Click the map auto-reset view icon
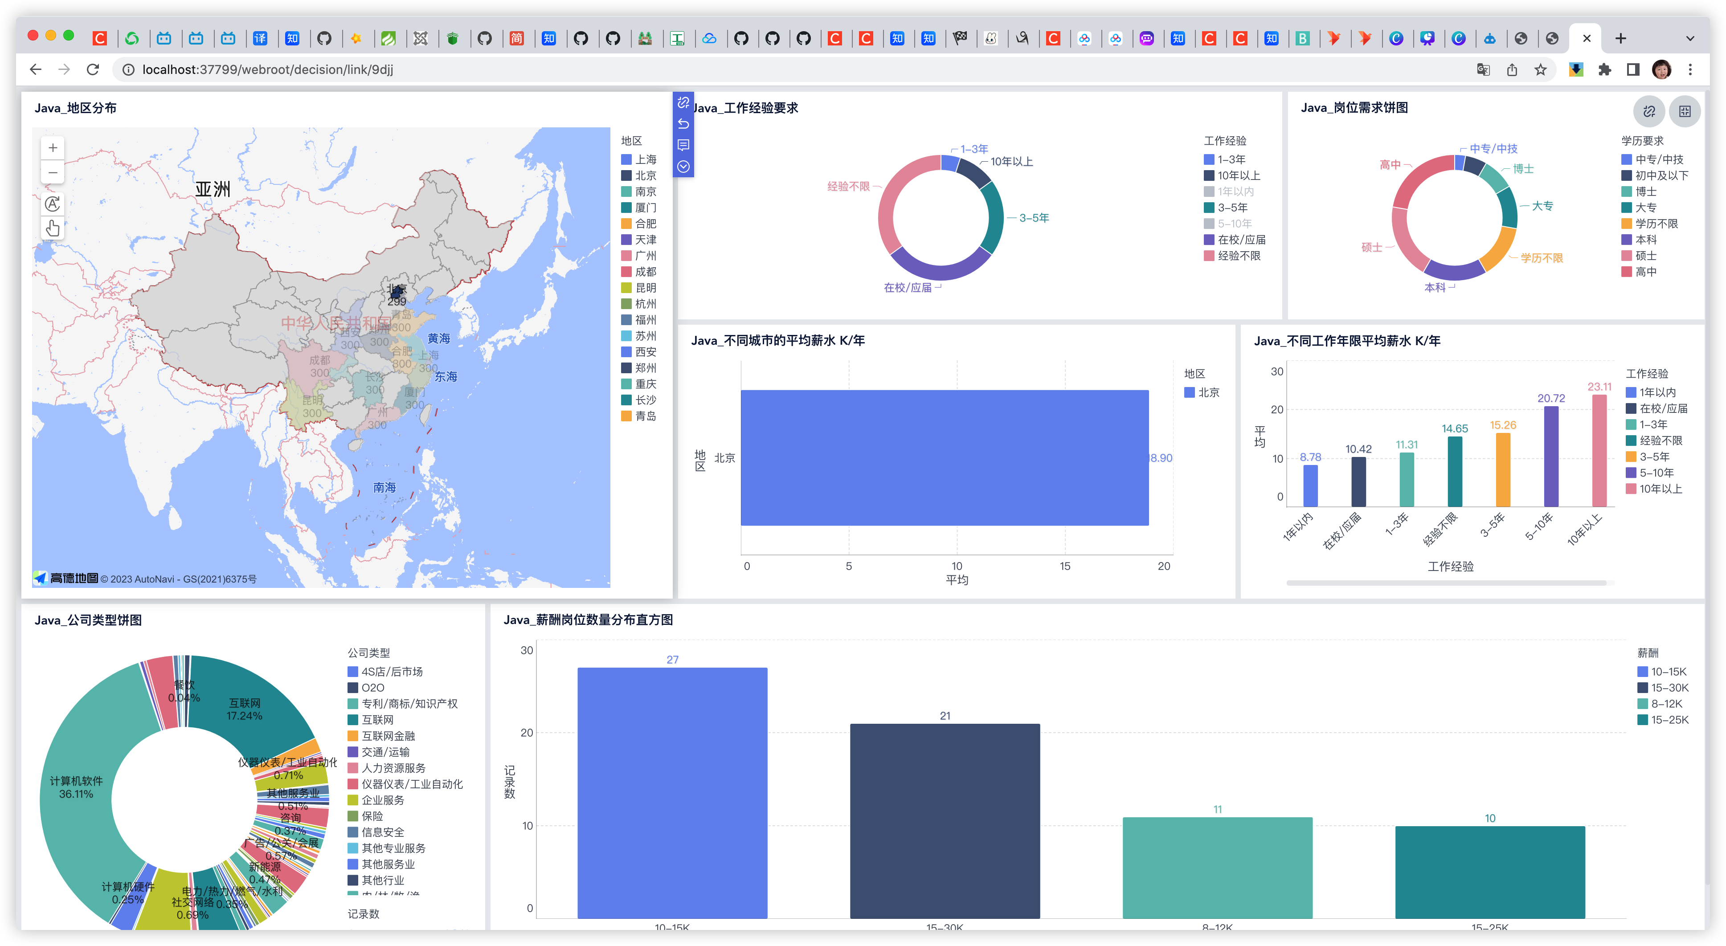1726x946 pixels. 53,204
